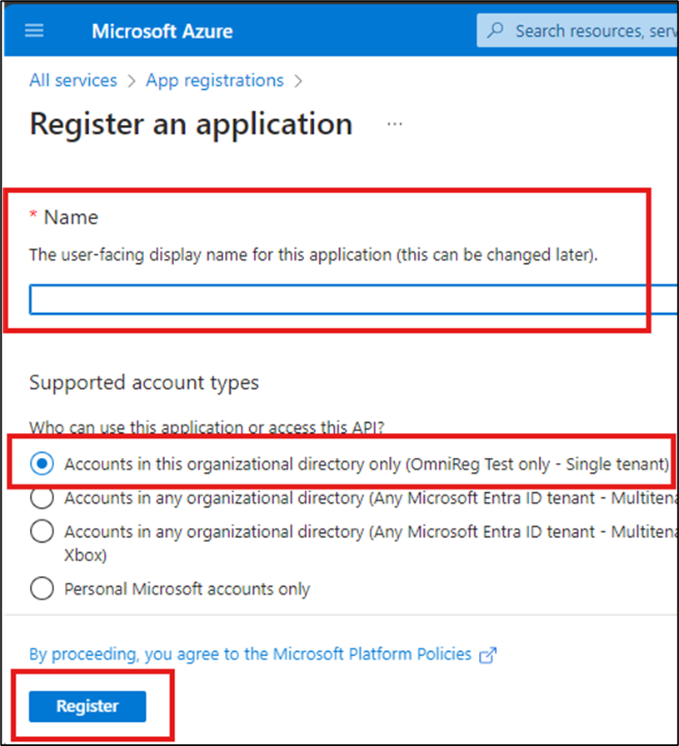Open the Microsoft Platform Policies link
The height and width of the screenshot is (746, 679).
(x=366, y=654)
